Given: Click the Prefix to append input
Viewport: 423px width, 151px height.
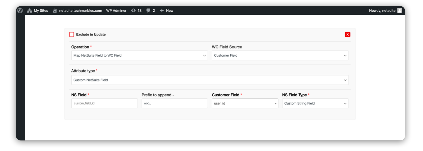Looking at the screenshot, I should 175,103.
